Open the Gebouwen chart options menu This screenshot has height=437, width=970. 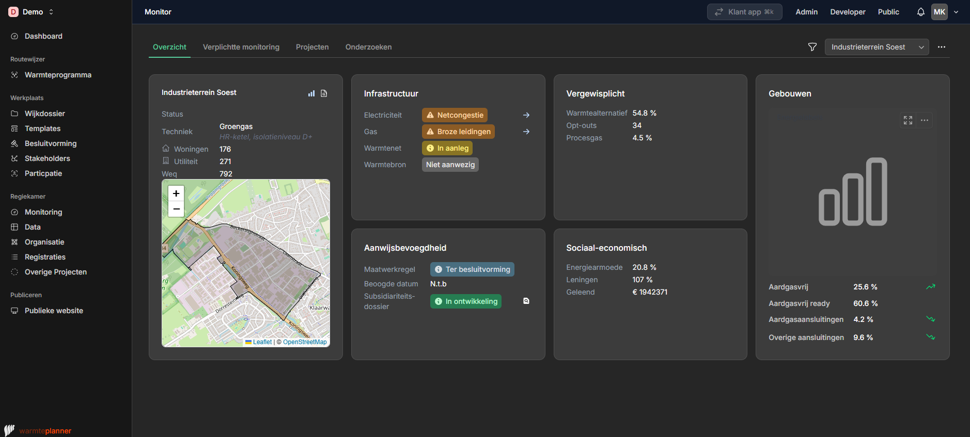(925, 120)
